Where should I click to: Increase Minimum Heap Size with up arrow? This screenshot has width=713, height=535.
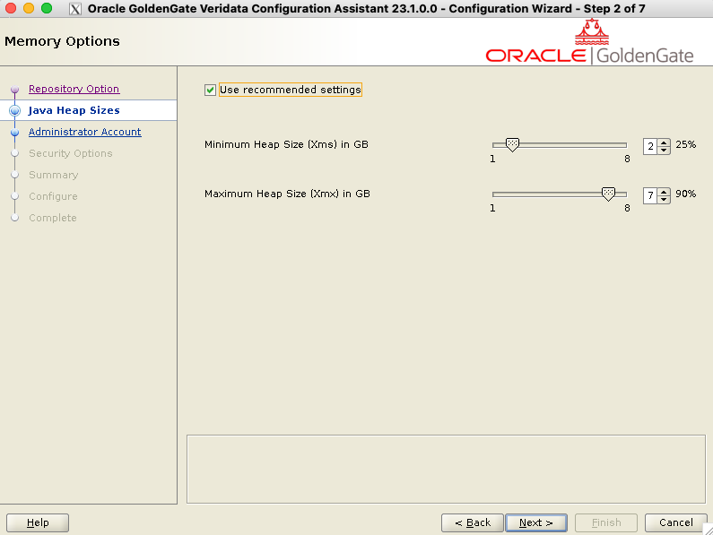(664, 141)
